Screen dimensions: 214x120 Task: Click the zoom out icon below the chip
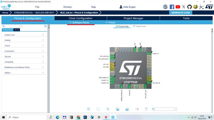pos(108,109)
